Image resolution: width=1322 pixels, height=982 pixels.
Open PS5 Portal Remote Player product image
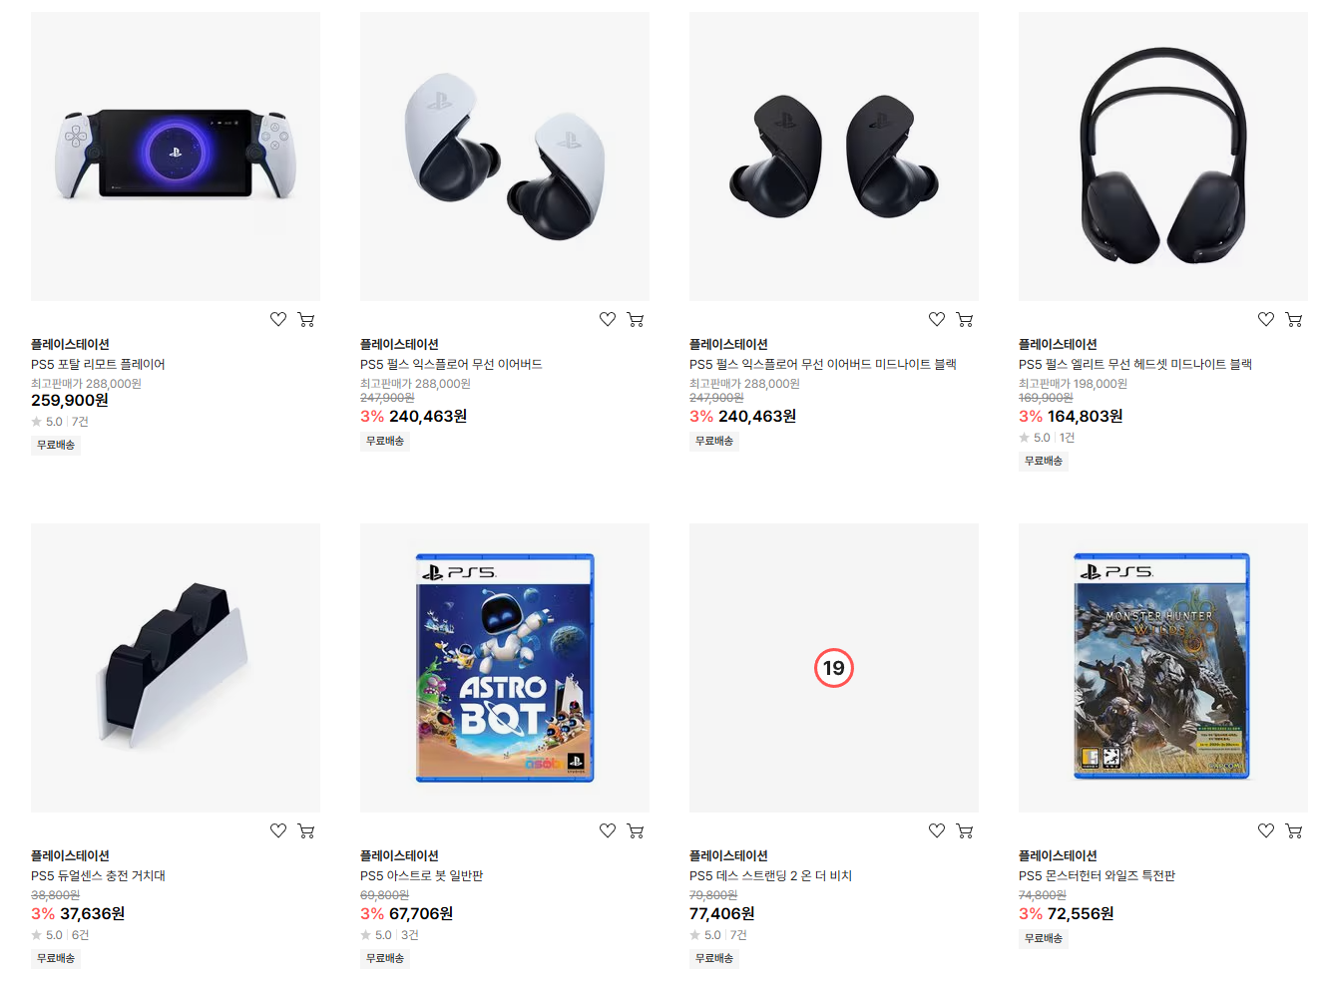click(176, 157)
